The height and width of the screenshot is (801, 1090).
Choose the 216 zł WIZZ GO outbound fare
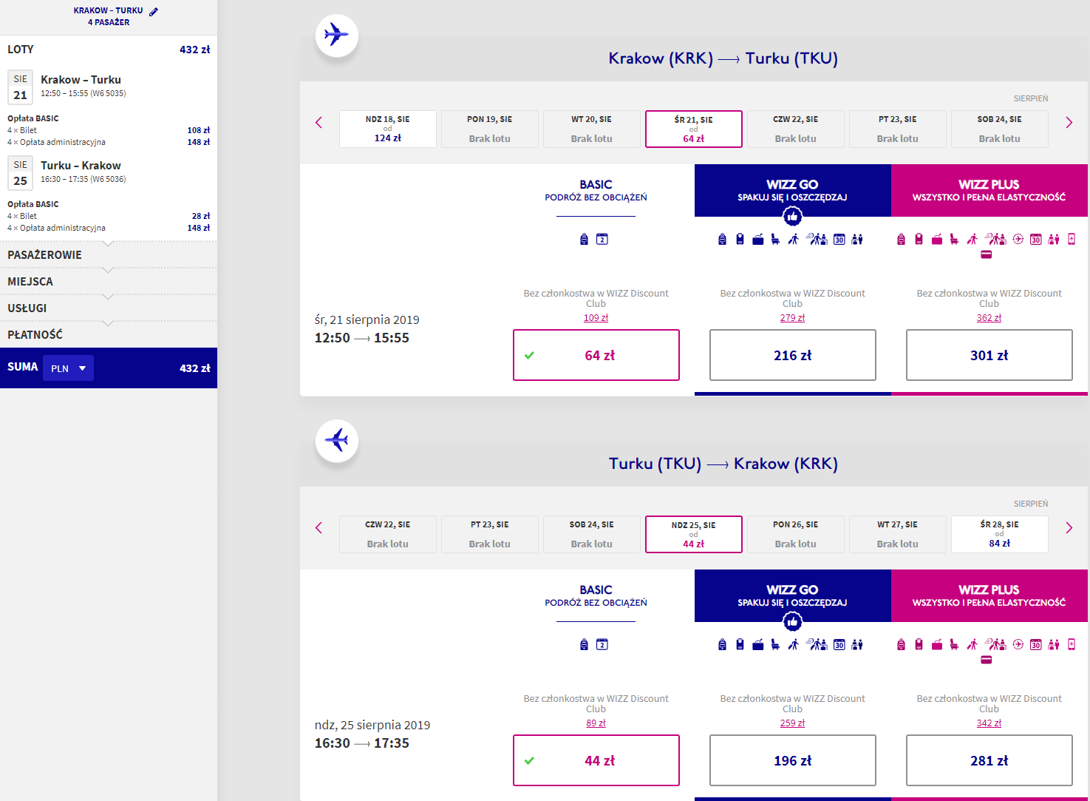793,355
